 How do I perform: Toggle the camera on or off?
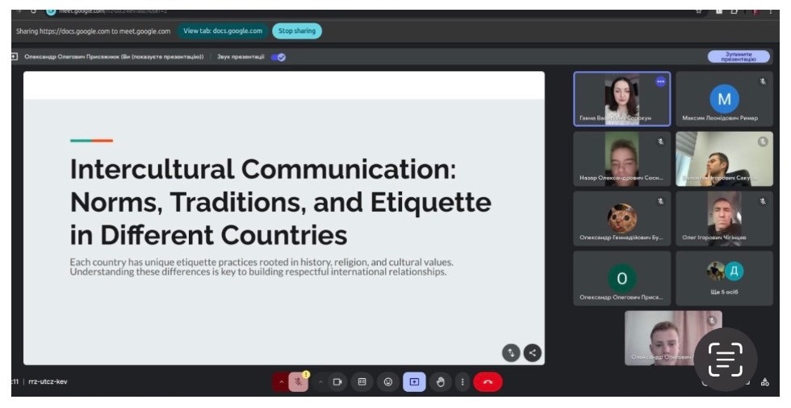point(337,382)
